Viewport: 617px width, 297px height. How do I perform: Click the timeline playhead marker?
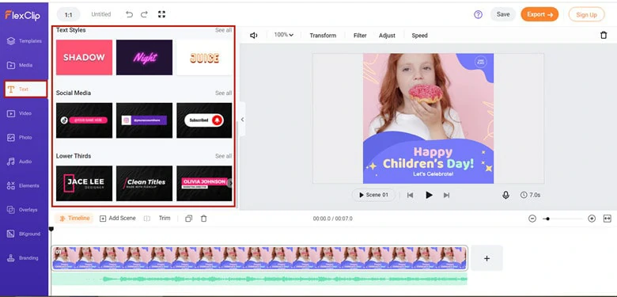pos(51,229)
